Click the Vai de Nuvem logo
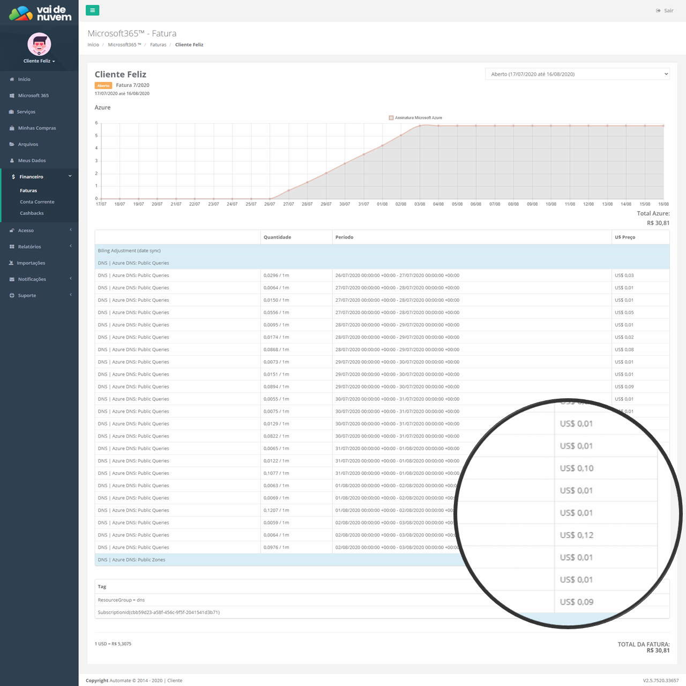686x686 pixels. [40, 13]
